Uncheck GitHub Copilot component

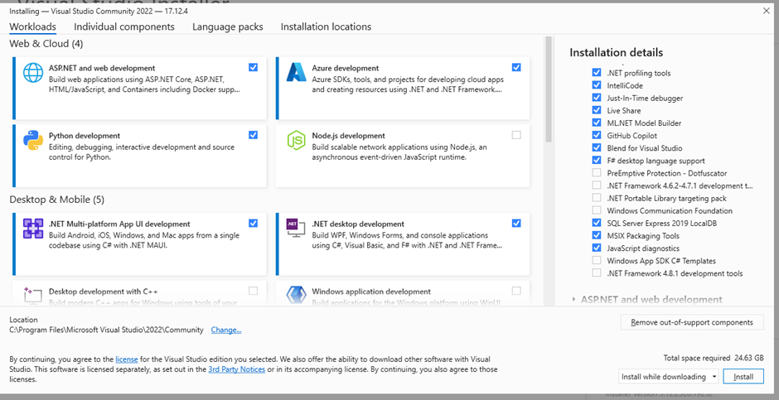point(597,135)
